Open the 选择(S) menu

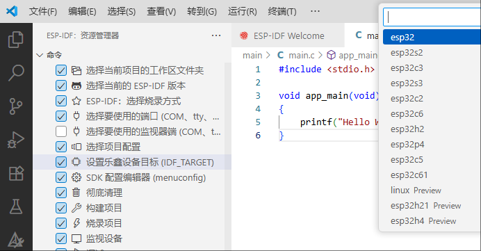click(x=122, y=12)
